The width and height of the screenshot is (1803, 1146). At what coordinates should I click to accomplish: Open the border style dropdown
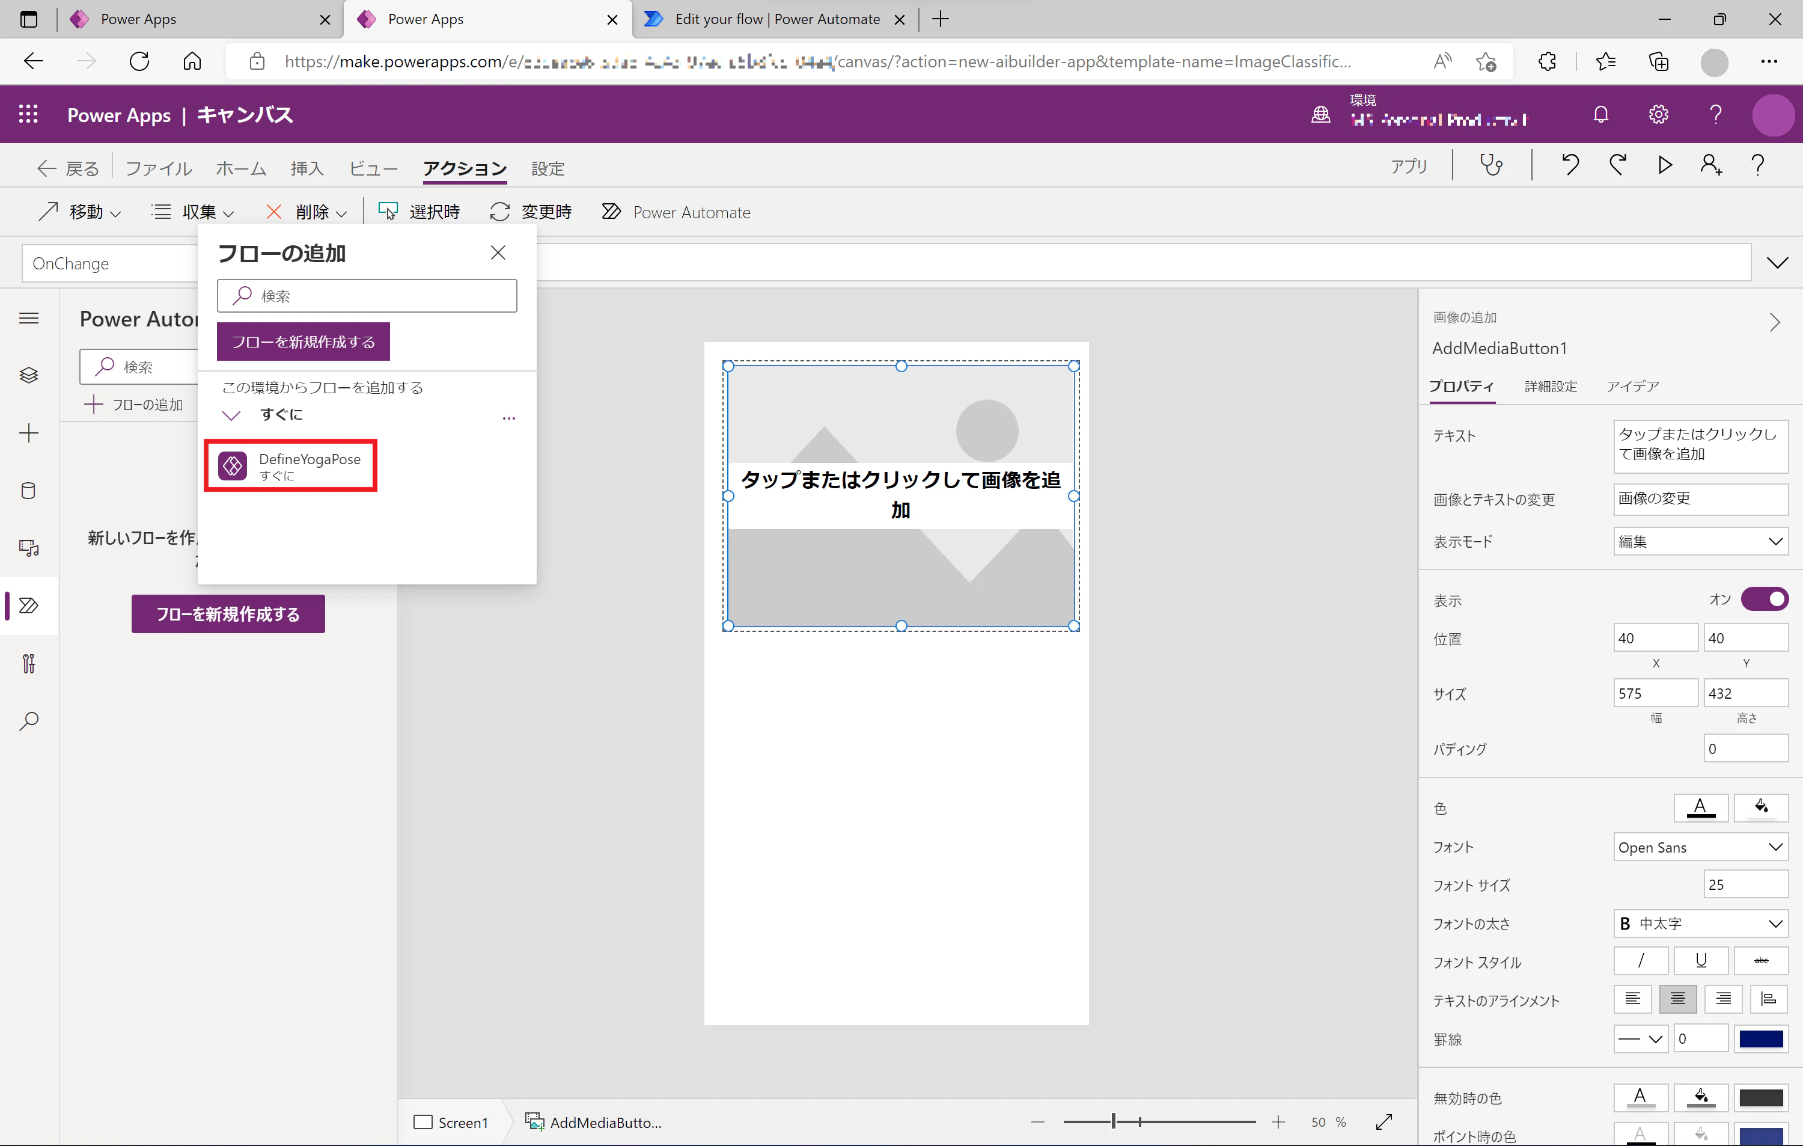point(1641,1039)
